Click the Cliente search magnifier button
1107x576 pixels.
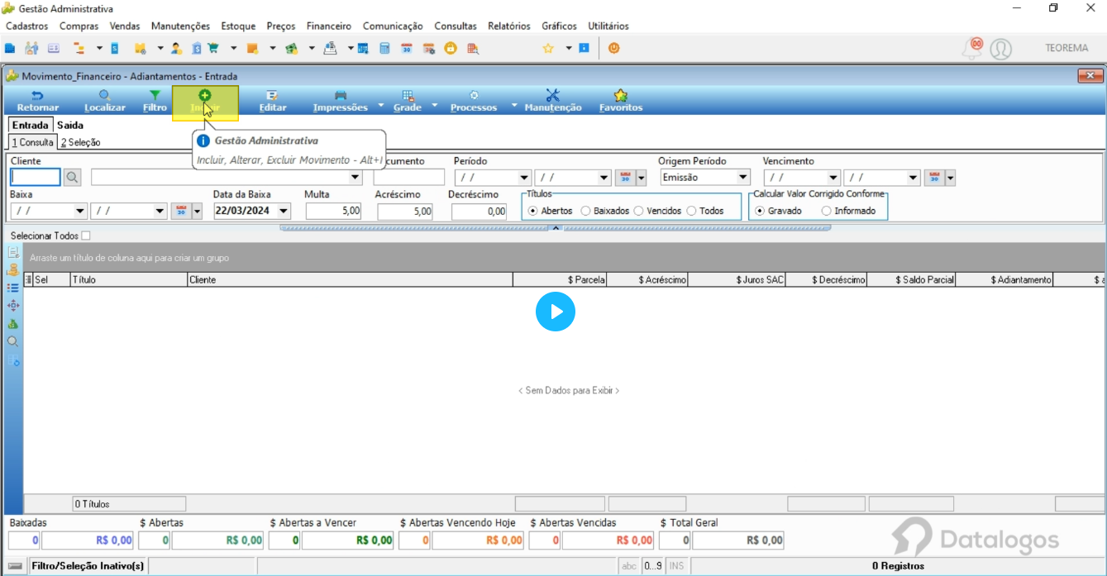point(73,177)
